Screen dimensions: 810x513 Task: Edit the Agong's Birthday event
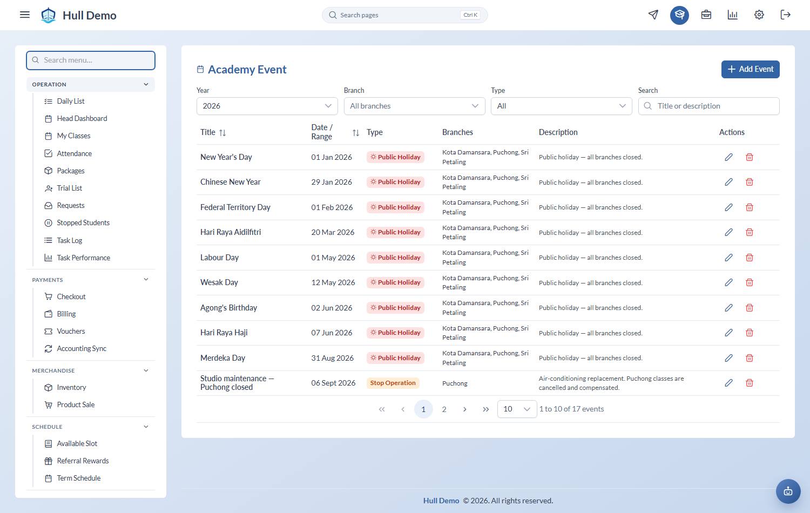coord(728,308)
